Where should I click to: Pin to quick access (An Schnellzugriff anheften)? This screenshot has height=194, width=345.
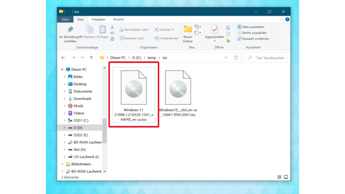70,34
